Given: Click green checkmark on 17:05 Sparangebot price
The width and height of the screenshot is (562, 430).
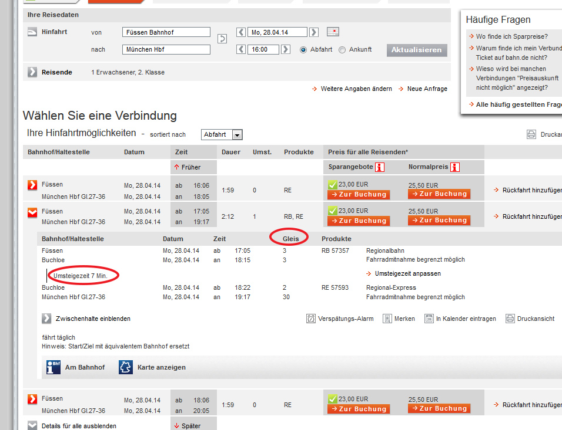Looking at the screenshot, I should pos(332,211).
